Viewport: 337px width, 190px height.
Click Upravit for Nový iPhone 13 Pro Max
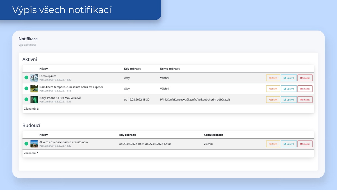coord(289,100)
